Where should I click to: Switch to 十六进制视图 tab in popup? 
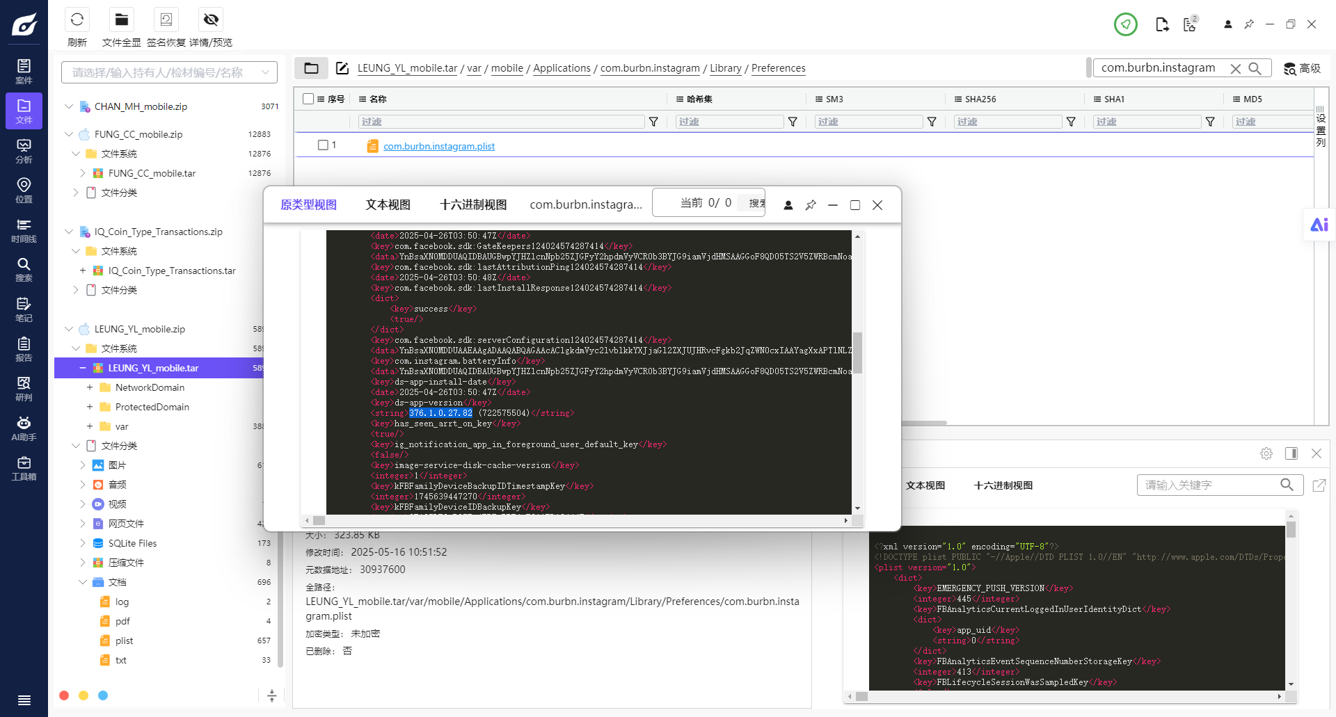[473, 204]
